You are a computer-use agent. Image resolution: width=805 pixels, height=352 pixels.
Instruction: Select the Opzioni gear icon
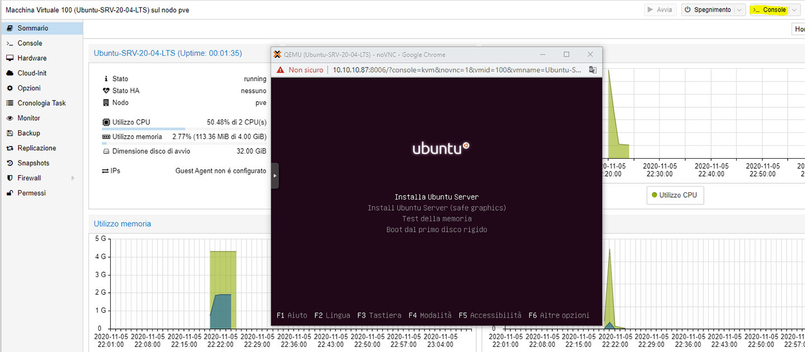click(10, 88)
